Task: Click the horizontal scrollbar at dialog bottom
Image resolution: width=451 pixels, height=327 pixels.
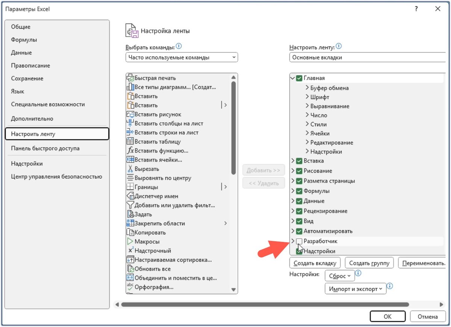Action: (265, 304)
